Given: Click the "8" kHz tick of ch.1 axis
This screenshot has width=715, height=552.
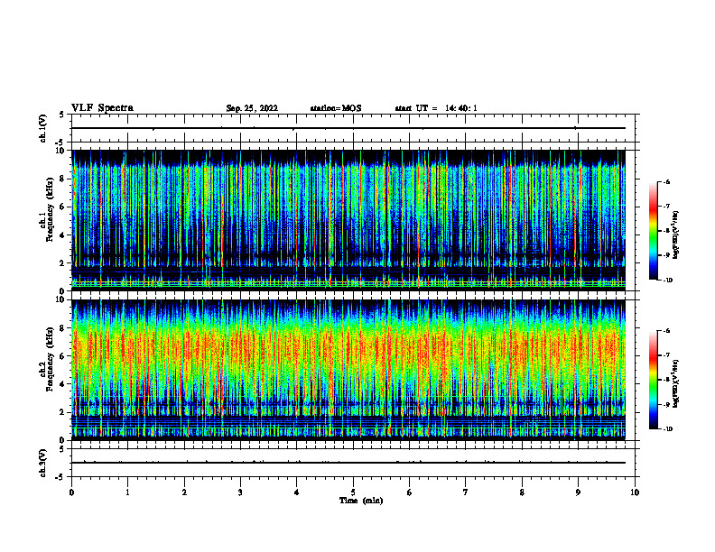Looking at the screenshot, I should click(x=62, y=179).
